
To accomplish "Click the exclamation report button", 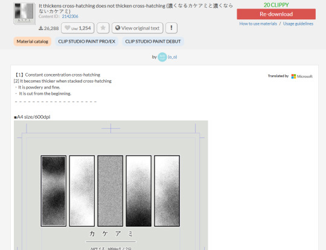I will pos(171,28).
